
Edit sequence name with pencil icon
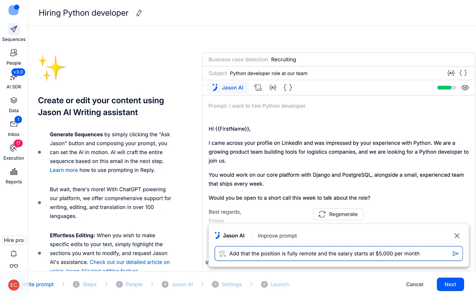click(x=139, y=13)
